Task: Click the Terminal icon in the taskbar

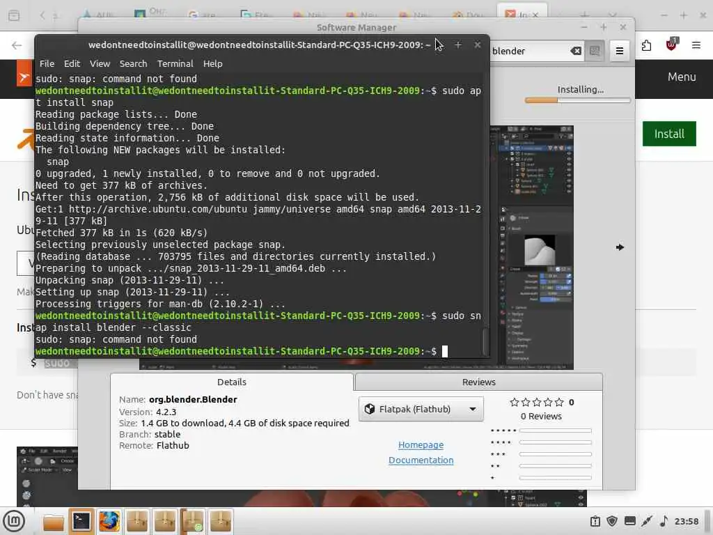Action: pyautogui.click(x=81, y=521)
